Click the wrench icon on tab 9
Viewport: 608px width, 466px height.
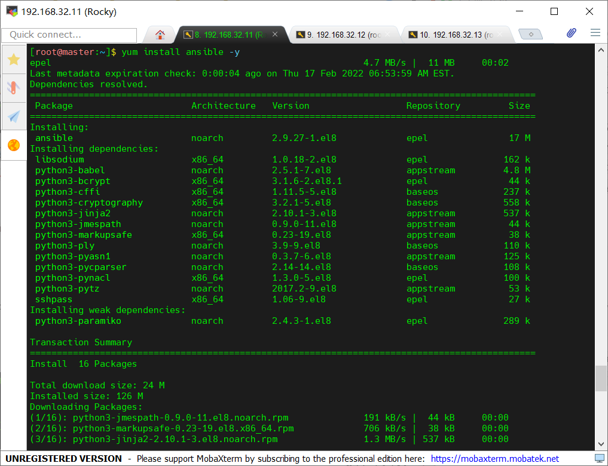click(x=301, y=35)
